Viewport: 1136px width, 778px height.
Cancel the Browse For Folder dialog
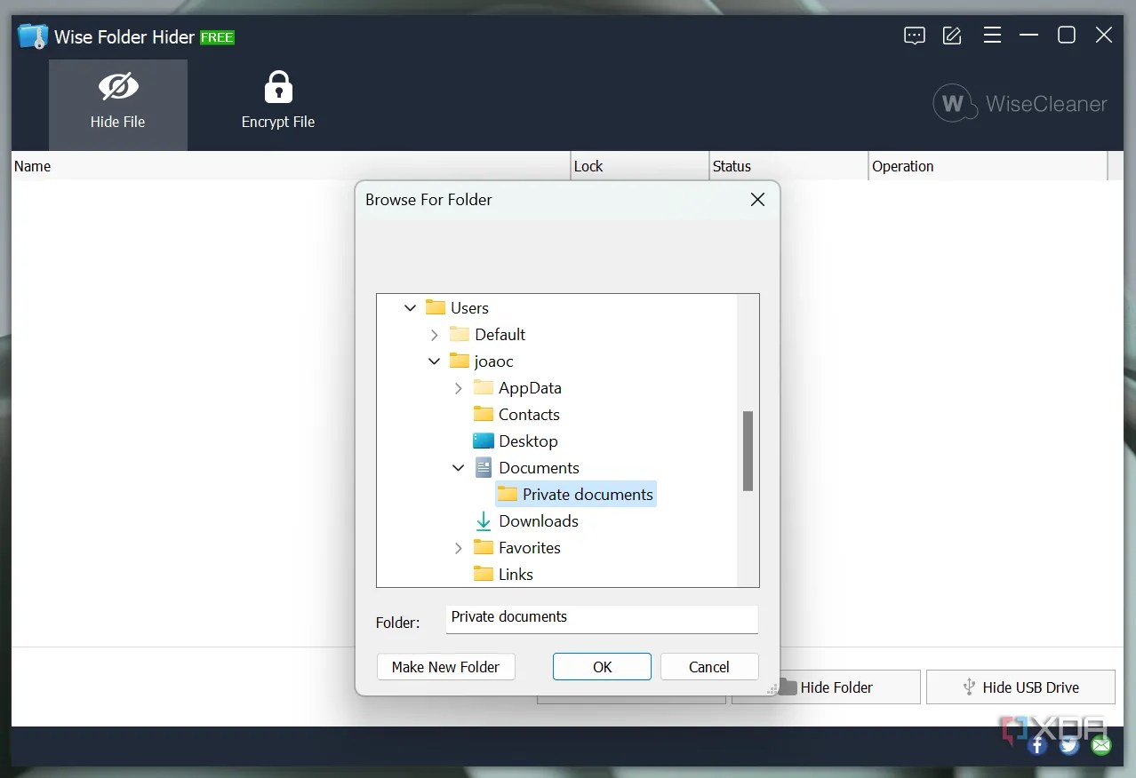[x=708, y=666]
